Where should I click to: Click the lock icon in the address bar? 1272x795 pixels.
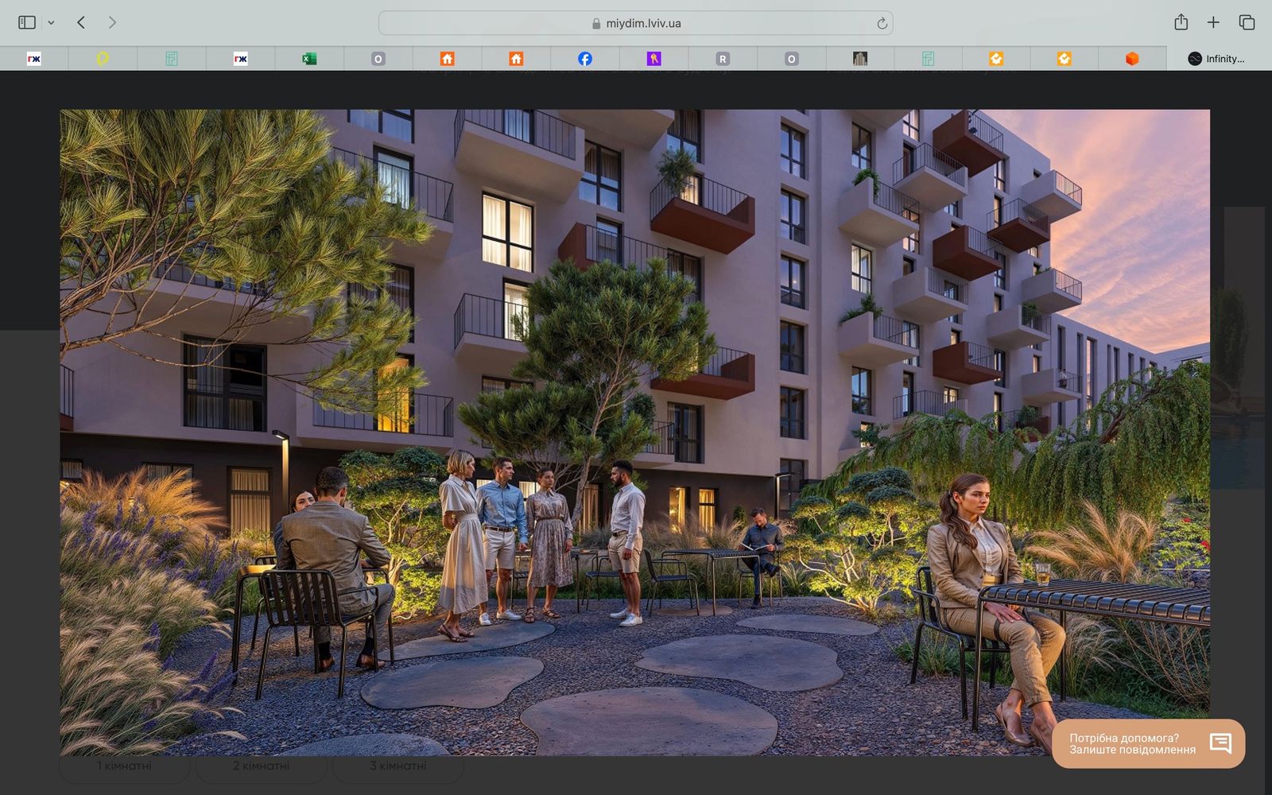596,24
